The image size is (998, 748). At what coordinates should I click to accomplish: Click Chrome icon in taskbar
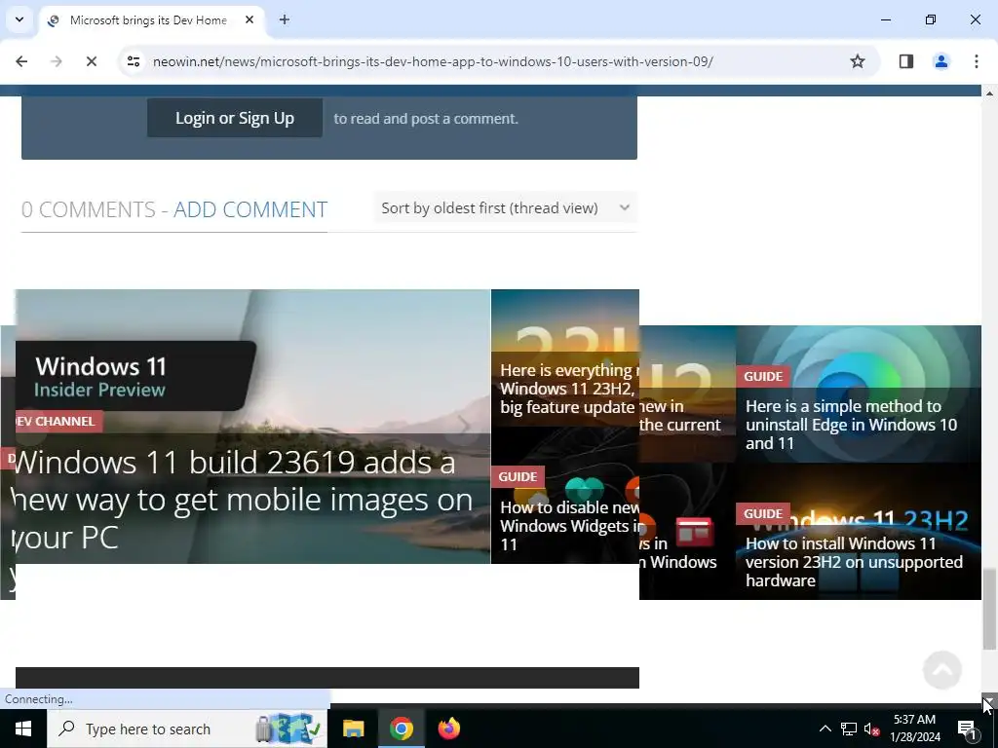pos(401,729)
